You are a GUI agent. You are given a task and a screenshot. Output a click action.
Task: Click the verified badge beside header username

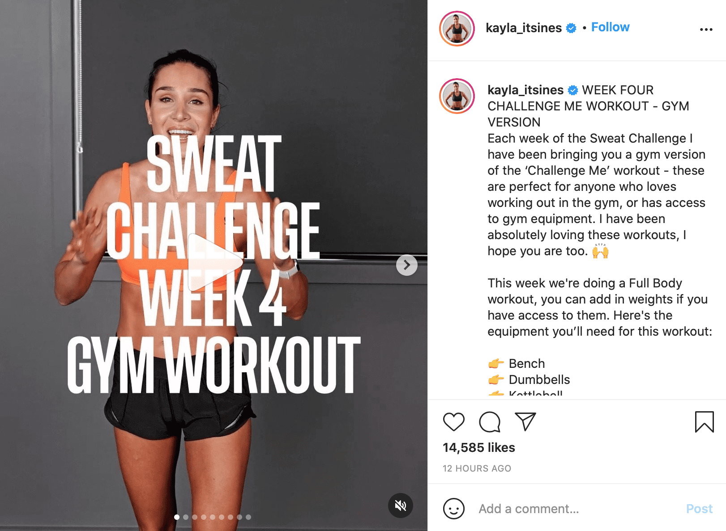click(x=571, y=28)
